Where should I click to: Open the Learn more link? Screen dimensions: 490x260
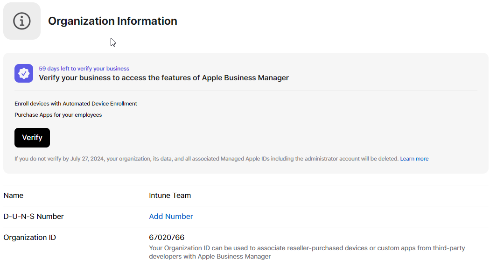click(x=414, y=159)
